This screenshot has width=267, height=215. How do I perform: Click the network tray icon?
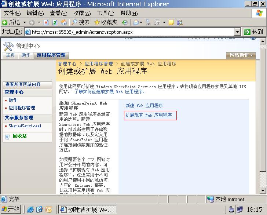coord(240,209)
